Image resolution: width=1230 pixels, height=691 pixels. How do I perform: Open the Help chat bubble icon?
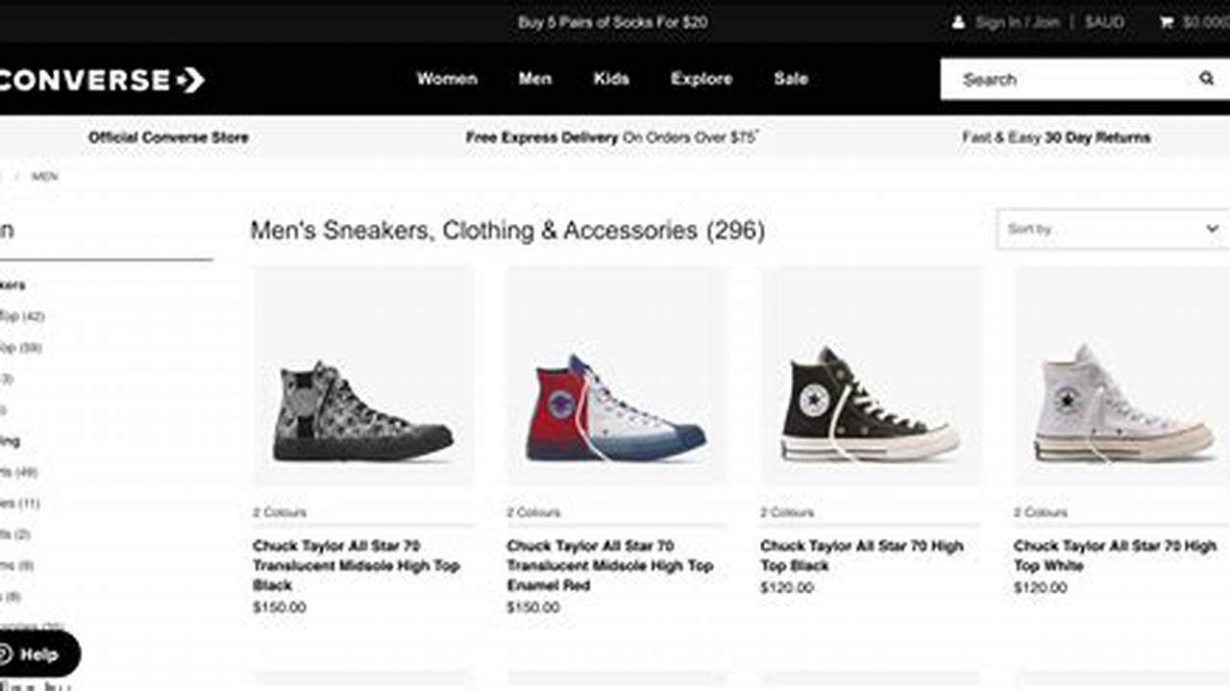click(x=21, y=654)
